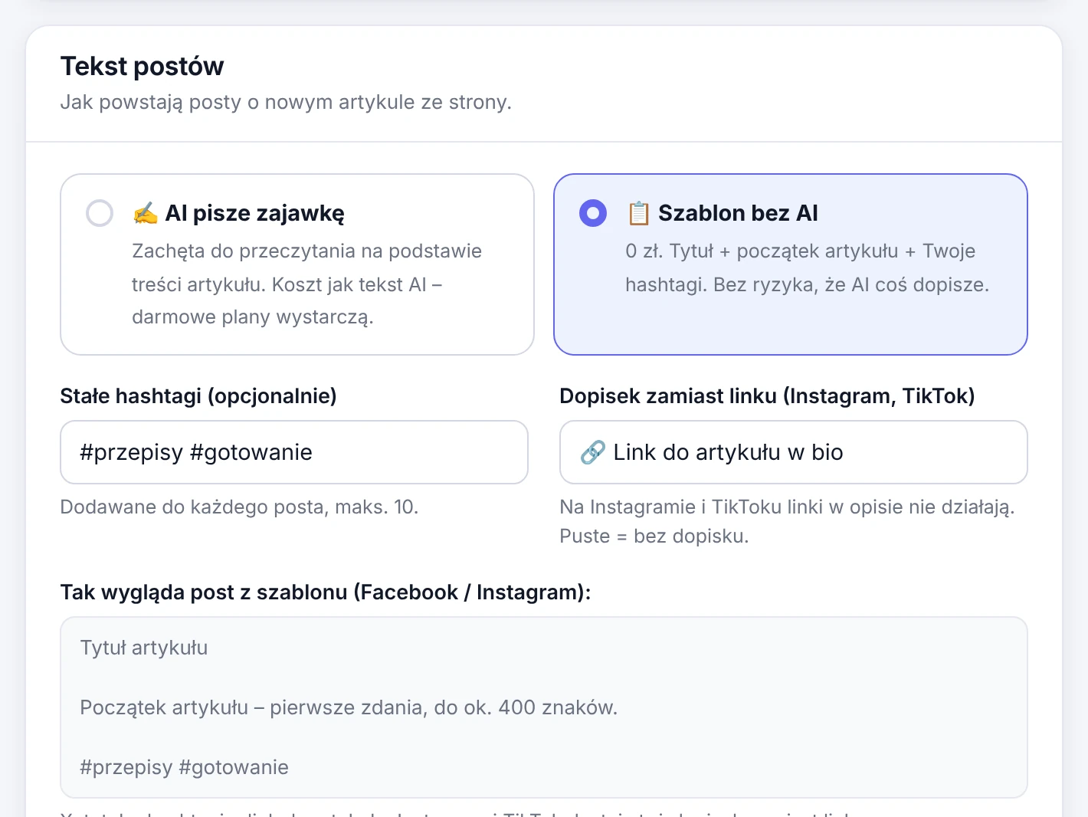1088x817 pixels.
Task: Click the hint starting "Na Instagramie i TikToku"
Action: pos(787,521)
